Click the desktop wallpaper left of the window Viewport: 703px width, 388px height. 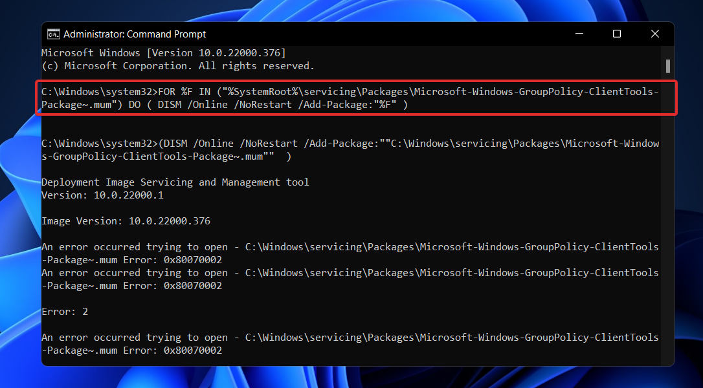(21, 194)
